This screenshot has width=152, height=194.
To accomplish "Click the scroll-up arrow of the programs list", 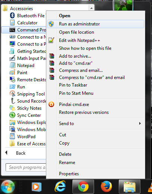I will [91, 8].
